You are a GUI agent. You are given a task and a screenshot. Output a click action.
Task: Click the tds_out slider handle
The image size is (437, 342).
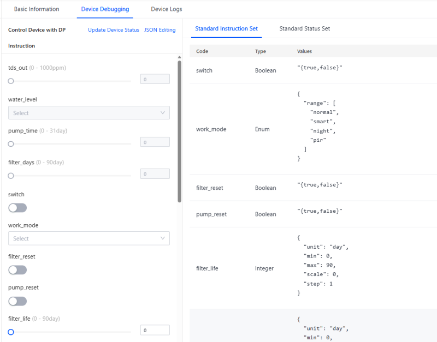click(11, 81)
